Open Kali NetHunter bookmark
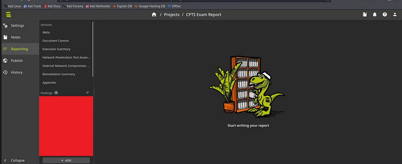Image resolution: width=402 pixels, height=164 pixels. 98,6
